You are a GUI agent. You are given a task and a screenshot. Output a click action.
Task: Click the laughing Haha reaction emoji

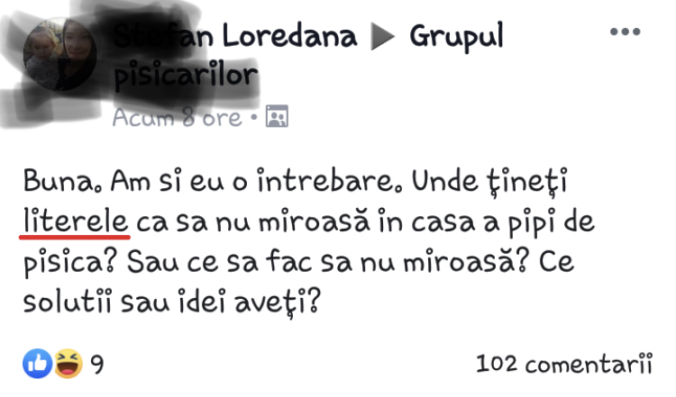(x=68, y=364)
